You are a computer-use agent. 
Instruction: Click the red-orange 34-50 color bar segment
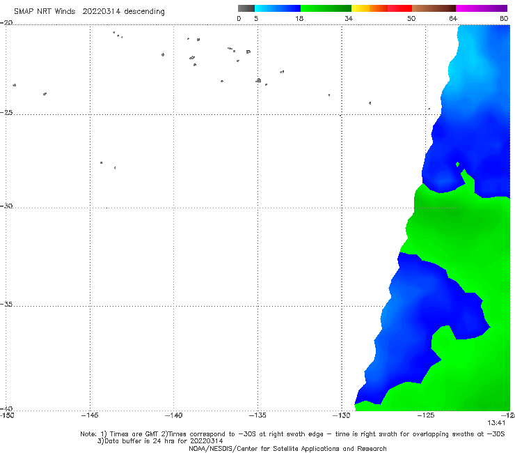pos(381,8)
